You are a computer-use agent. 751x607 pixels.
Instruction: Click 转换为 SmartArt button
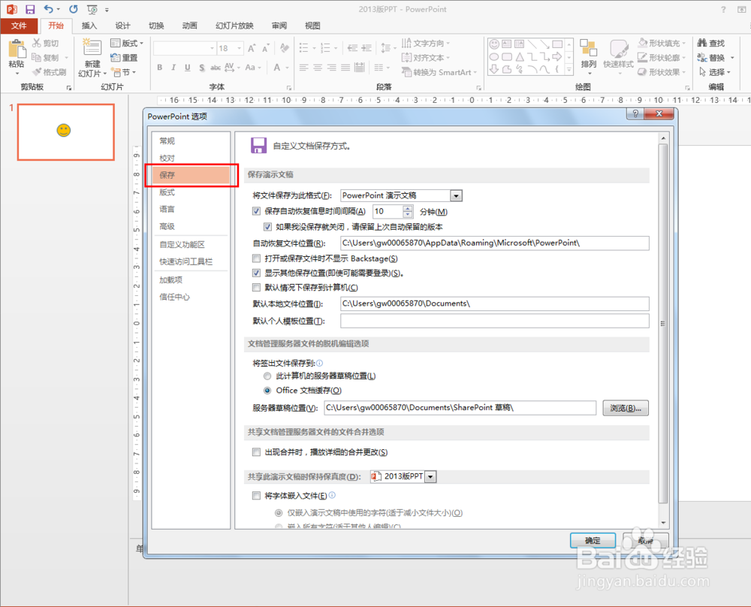pyautogui.click(x=439, y=72)
